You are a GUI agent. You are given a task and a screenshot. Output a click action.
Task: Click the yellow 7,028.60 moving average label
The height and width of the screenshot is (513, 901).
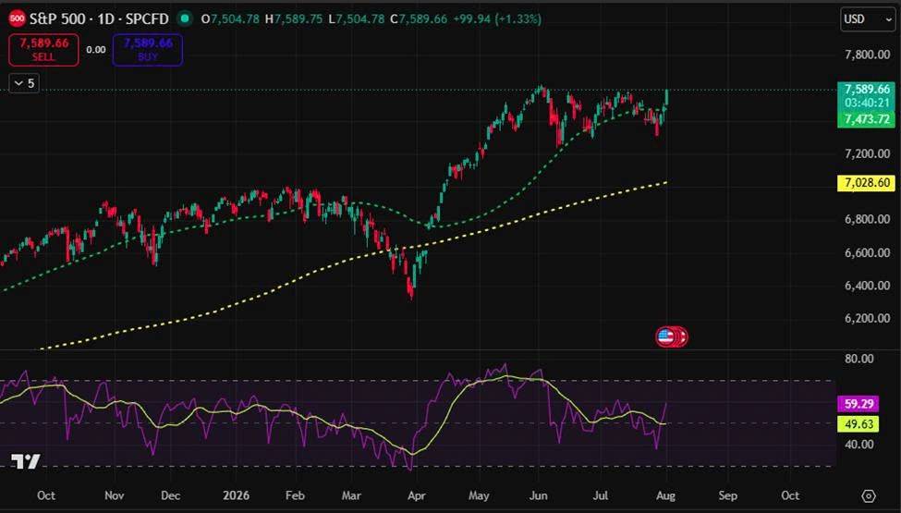[x=867, y=183]
